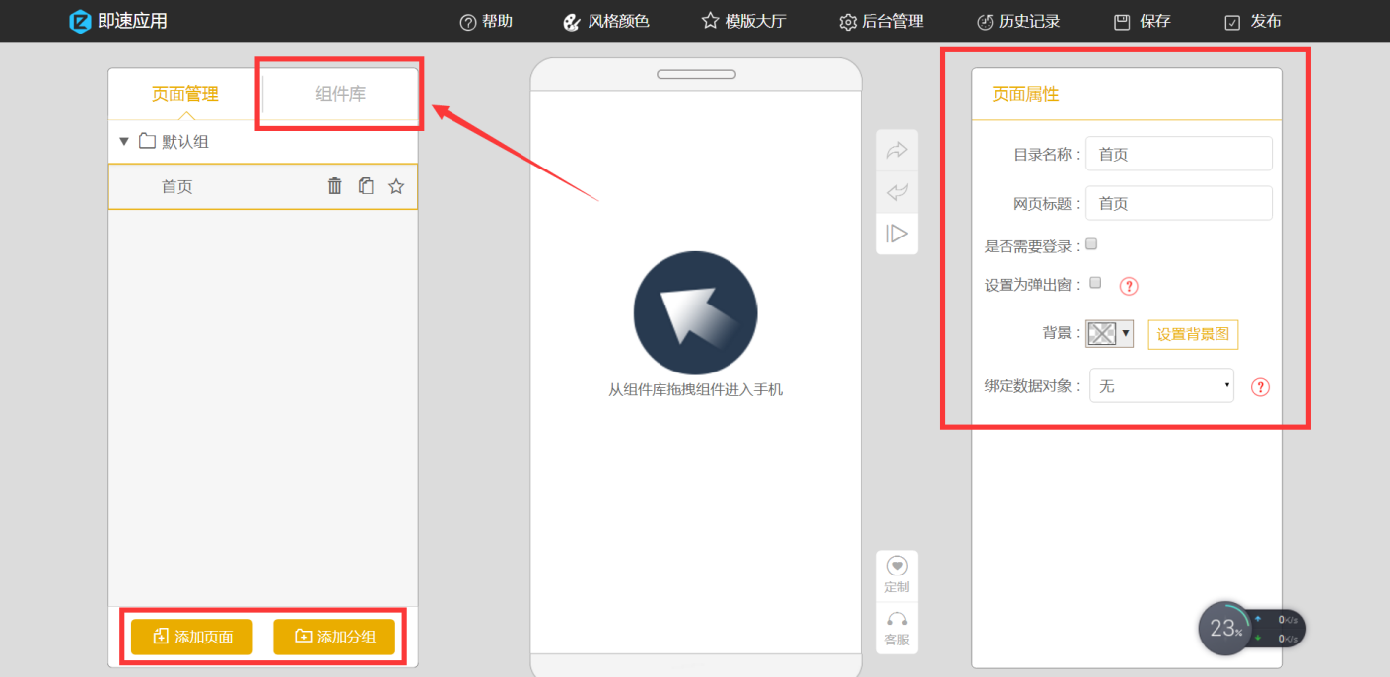Click the 23% network speed gauge
The height and width of the screenshot is (677, 1390).
tap(1224, 628)
